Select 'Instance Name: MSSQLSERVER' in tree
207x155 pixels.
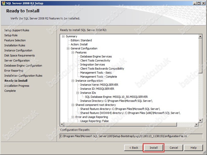(99, 85)
